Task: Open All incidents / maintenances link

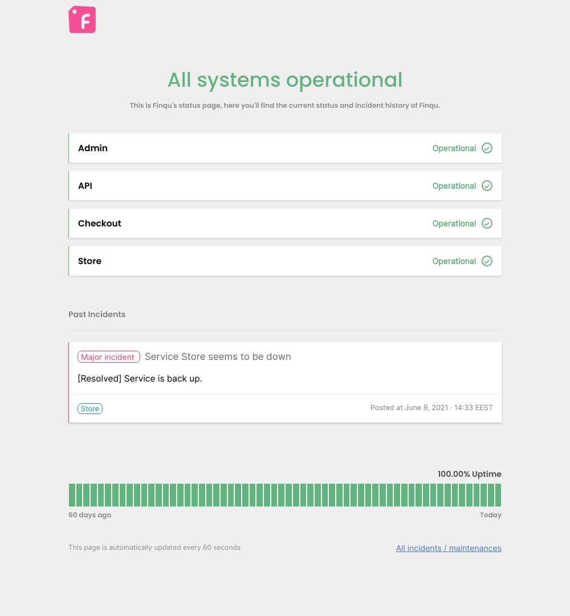Action: click(449, 548)
